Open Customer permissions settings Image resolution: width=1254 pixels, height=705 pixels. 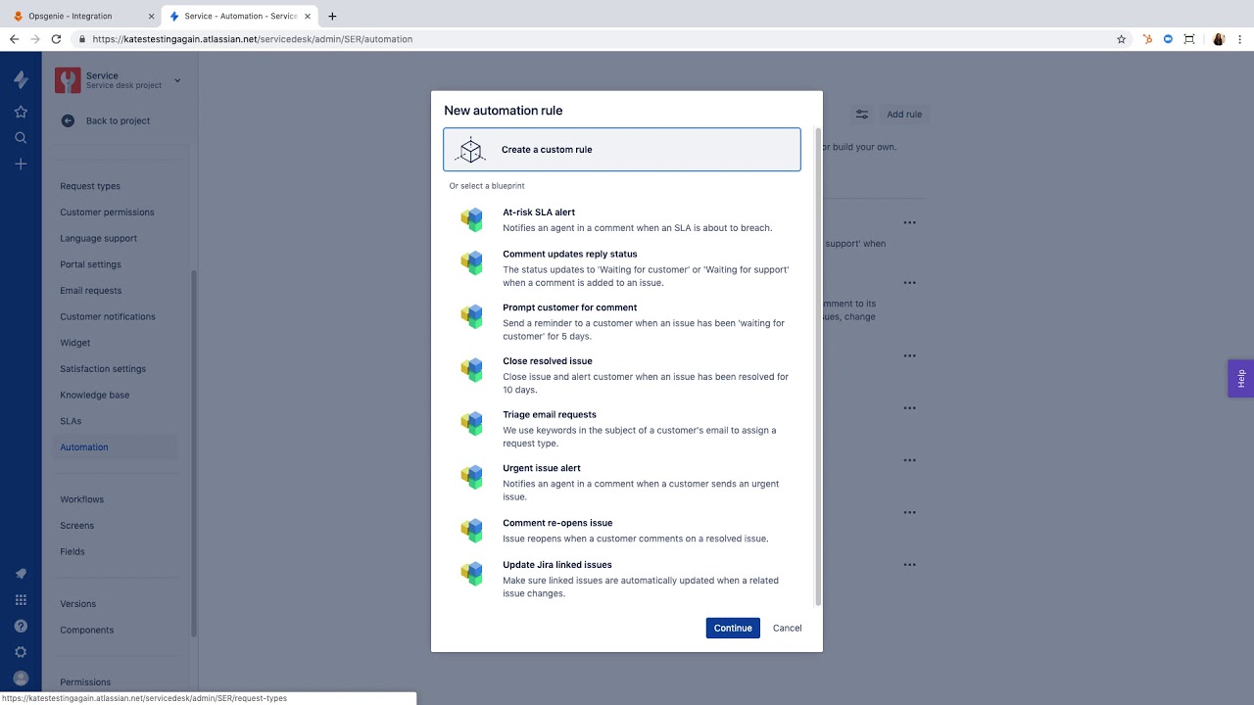pyautogui.click(x=107, y=212)
